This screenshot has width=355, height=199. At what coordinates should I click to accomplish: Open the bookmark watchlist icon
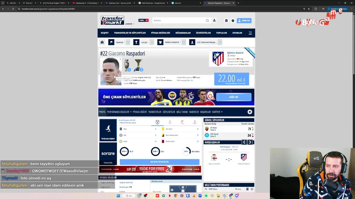[226, 20]
